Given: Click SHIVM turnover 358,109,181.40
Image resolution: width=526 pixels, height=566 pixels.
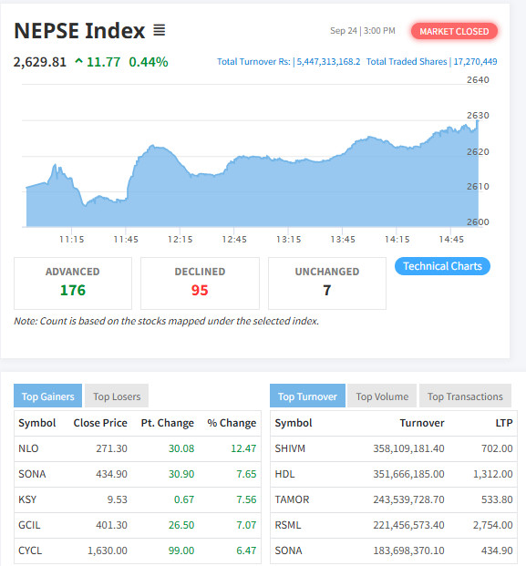Looking at the screenshot, I should pos(408,448).
